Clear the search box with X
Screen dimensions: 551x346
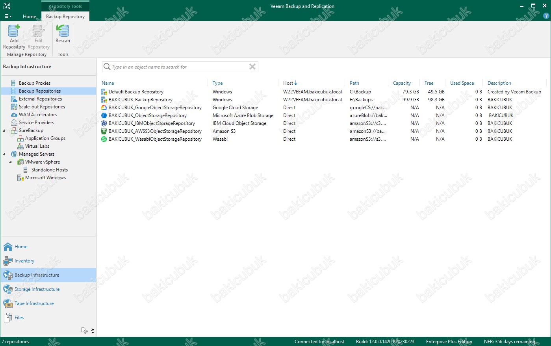tap(252, 67)
